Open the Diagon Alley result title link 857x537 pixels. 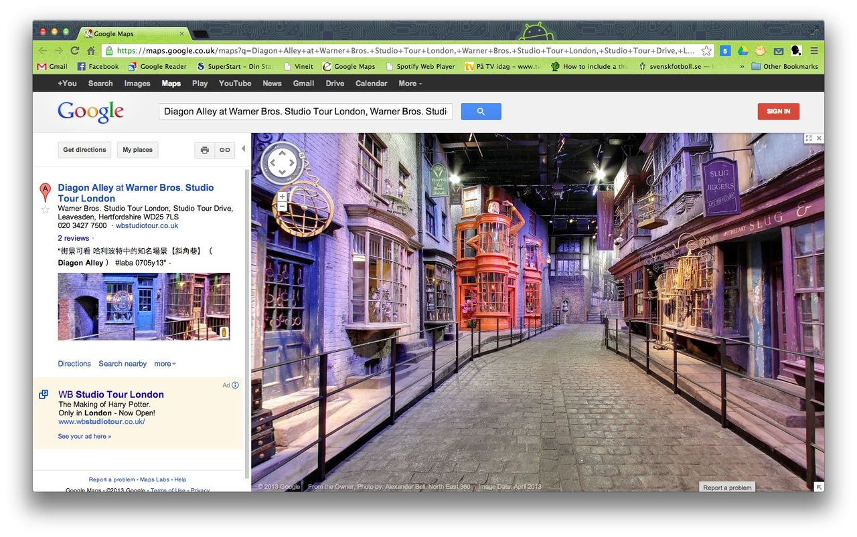pos(136,193)
